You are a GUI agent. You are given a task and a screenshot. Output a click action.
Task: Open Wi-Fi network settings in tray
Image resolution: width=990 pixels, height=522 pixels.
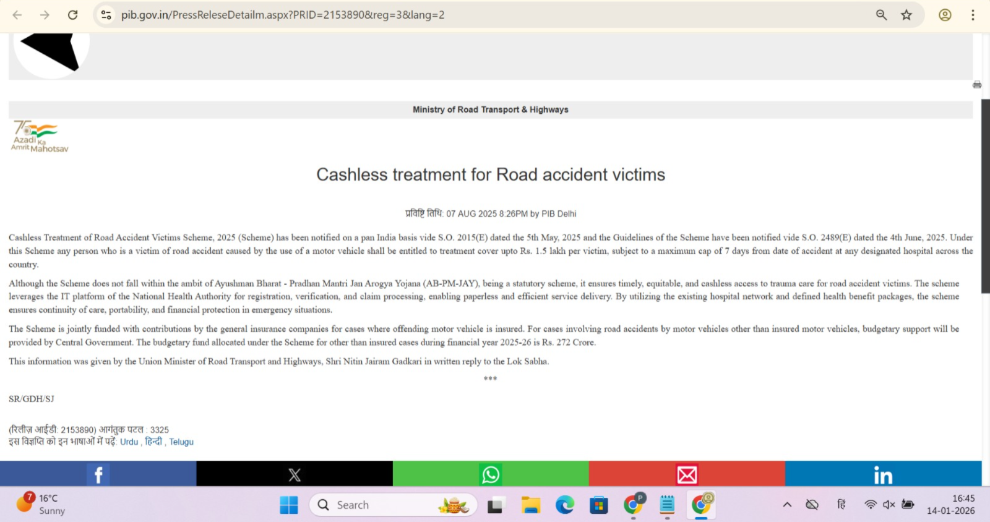[x=871, y=505]
